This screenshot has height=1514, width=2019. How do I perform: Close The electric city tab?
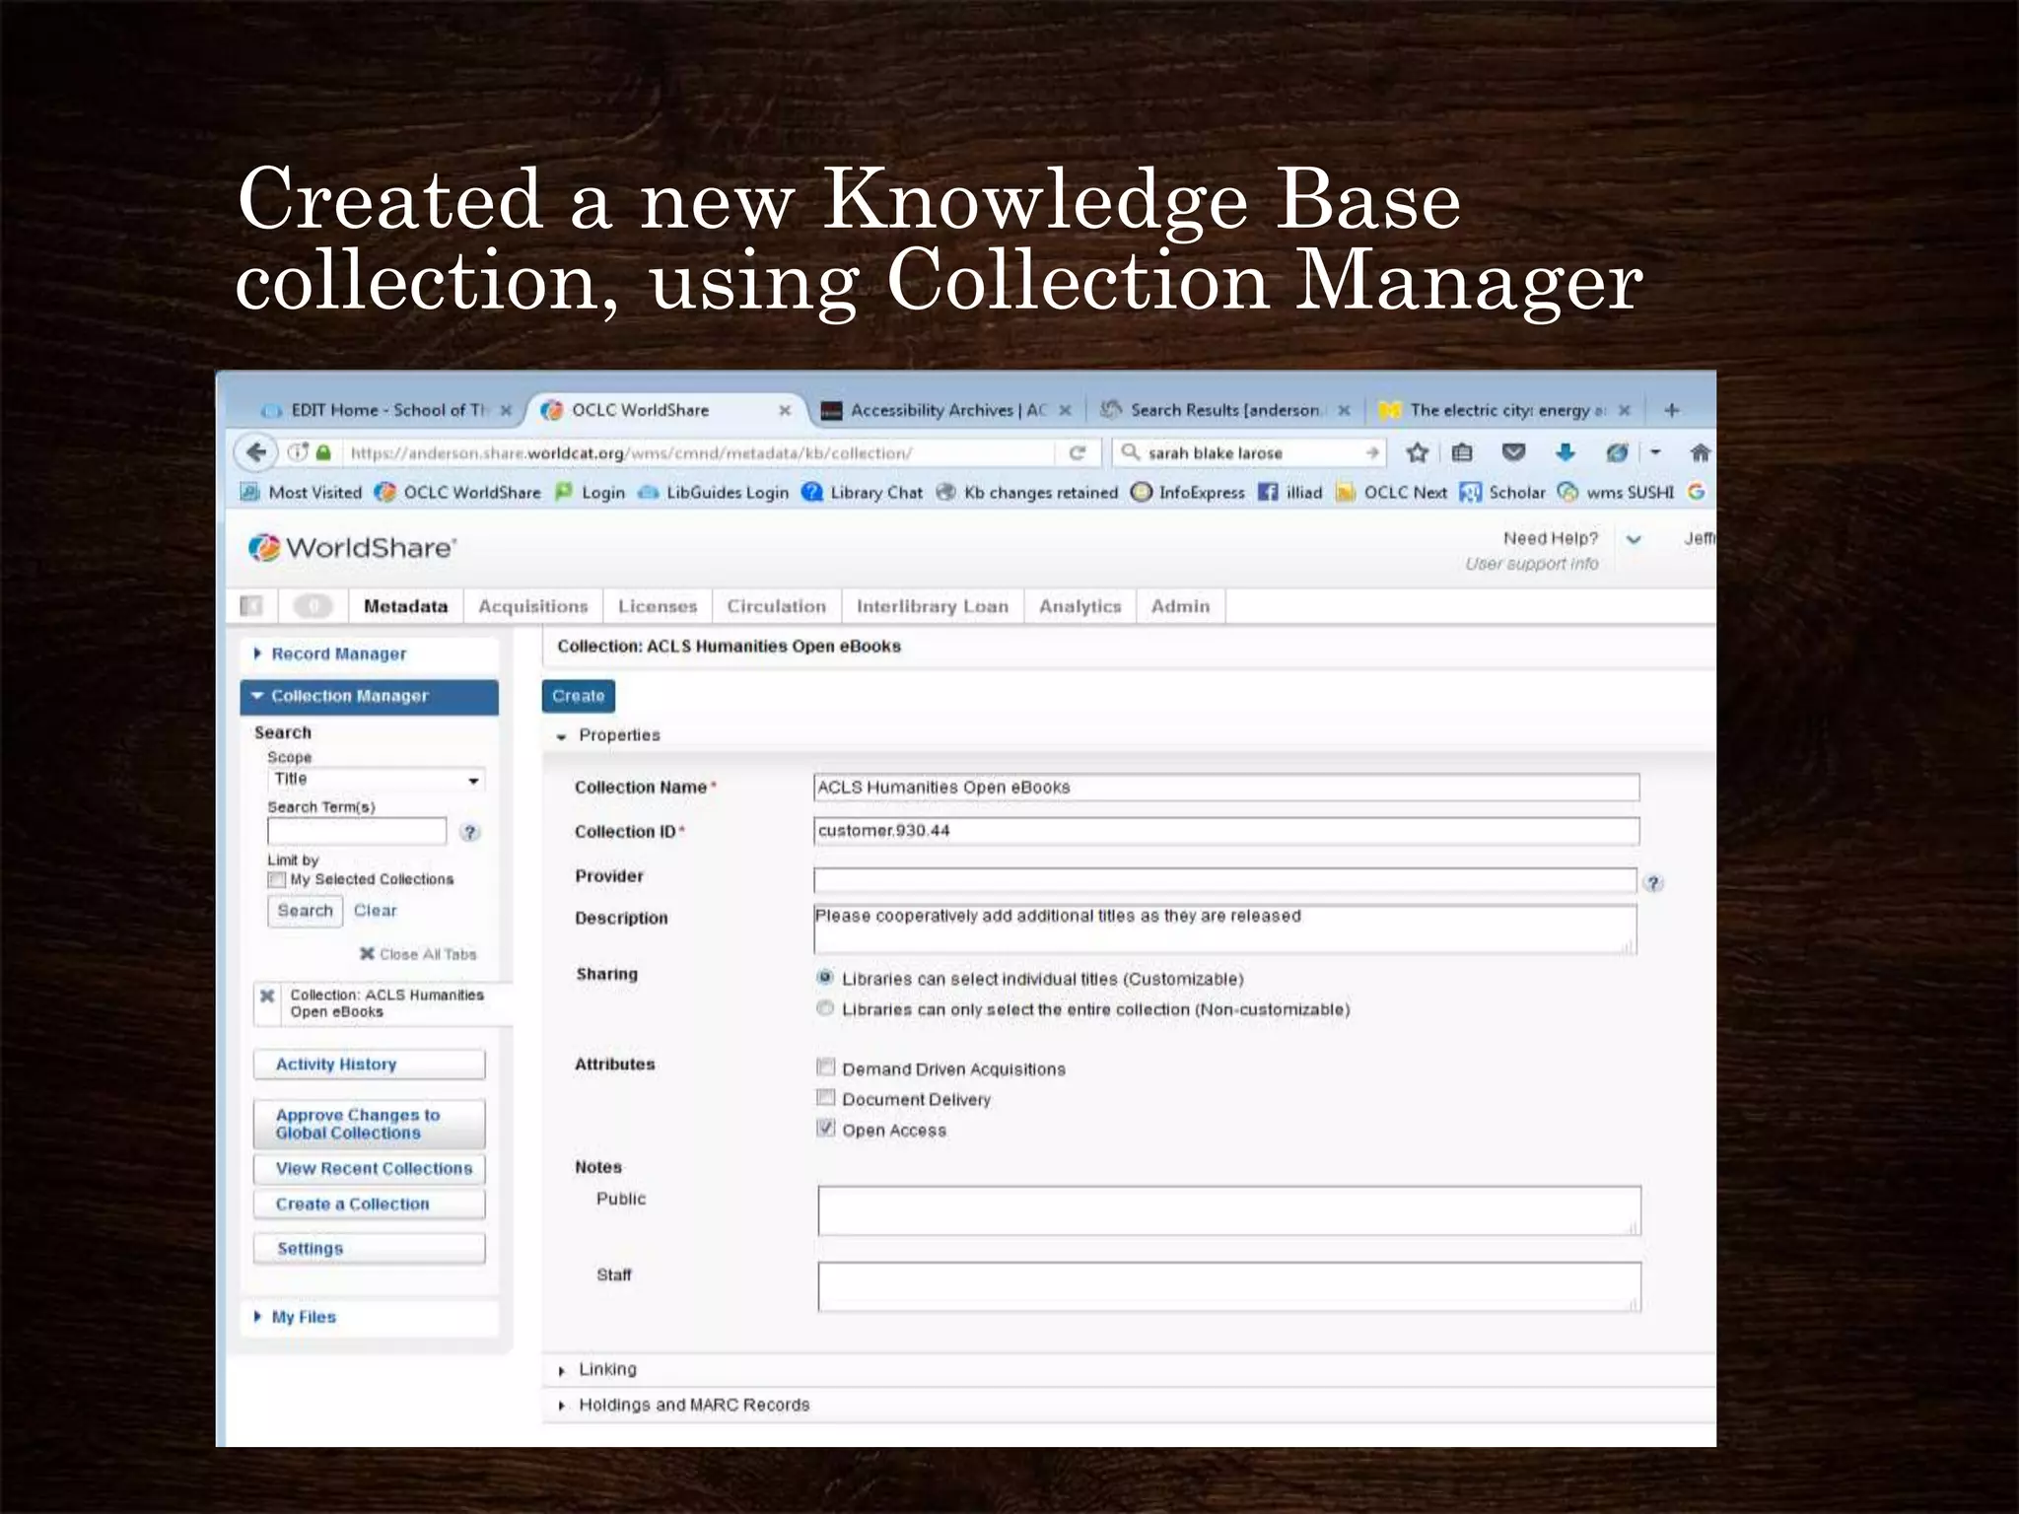(x=1625, y=410)
